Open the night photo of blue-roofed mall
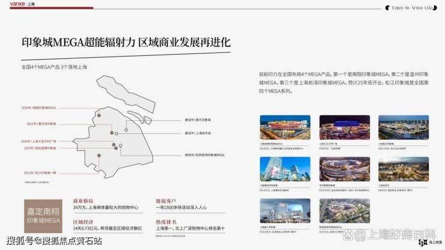Screen dimensions: 445x250 345,127
